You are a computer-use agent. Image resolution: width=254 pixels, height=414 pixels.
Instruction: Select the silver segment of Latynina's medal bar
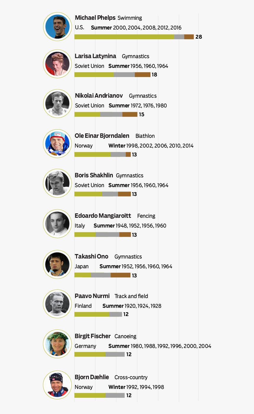tap(124, 75)
